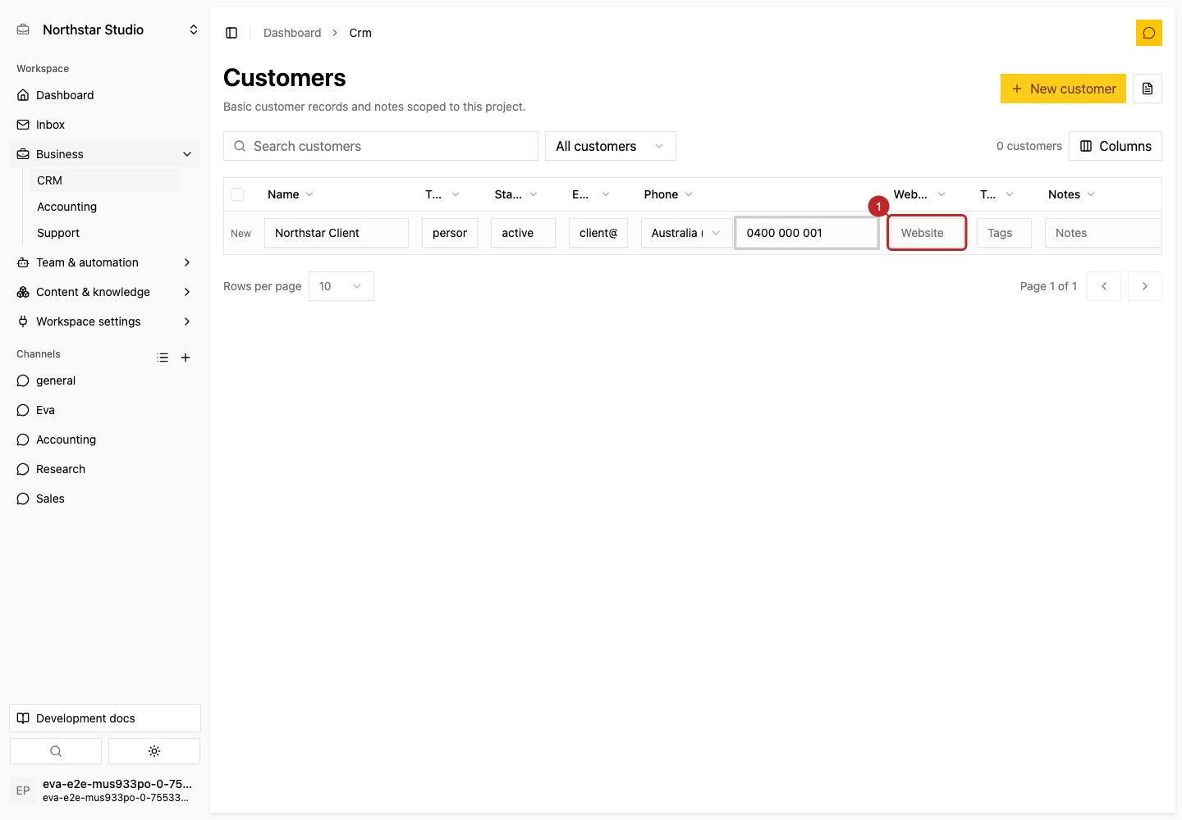The height and width of the screenshot is (820, 1182).
Task: Open the E... column header menu
Action: click(591, 194)
